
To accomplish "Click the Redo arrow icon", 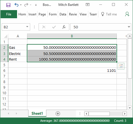I will 26,5.
